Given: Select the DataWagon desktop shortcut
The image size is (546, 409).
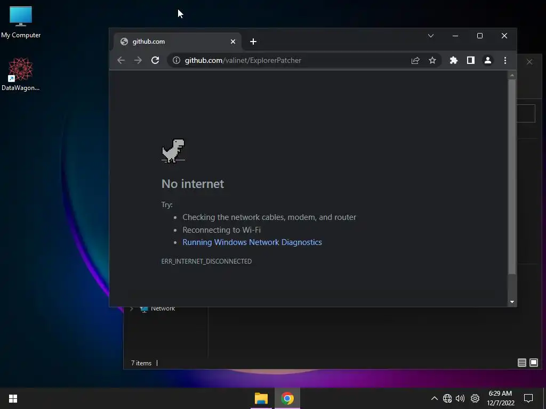Looking at the screenshot, I should pyautogui.click(x=21, y=74).
